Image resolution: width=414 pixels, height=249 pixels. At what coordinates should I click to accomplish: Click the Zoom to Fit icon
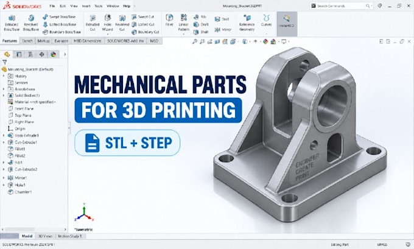click(195, 41)
